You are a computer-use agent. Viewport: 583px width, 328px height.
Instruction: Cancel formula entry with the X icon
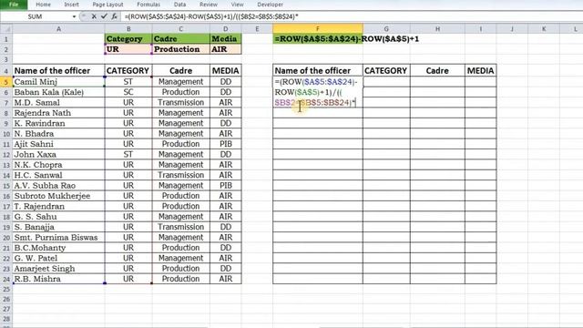(94, 16)
